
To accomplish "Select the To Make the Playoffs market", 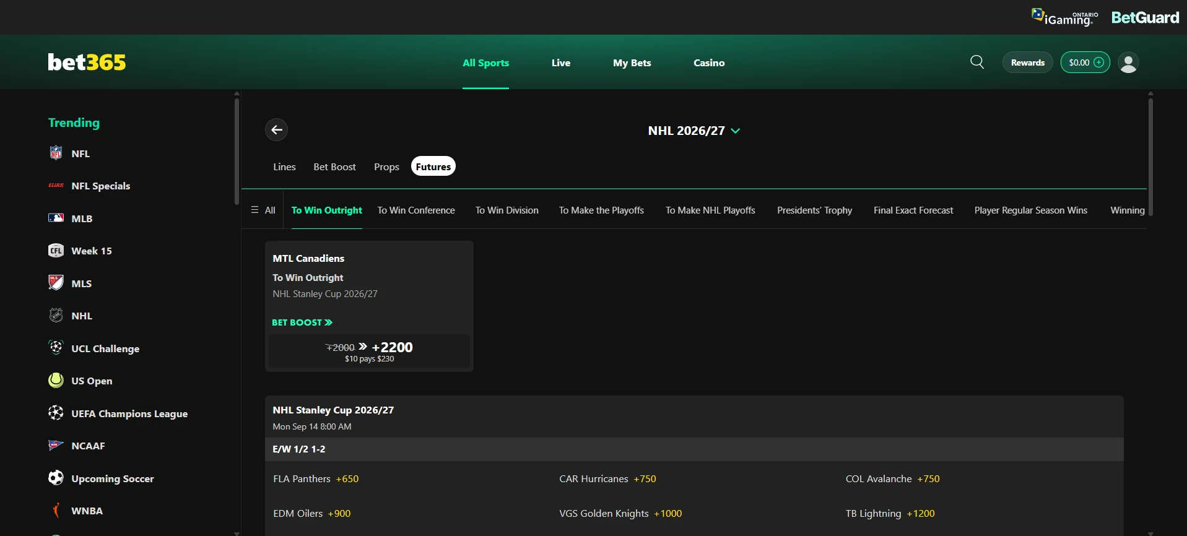I will click(601, 210).
